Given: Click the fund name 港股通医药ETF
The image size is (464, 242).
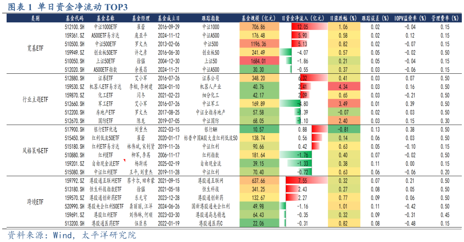Looking at the screenshot, I should 105,224.
